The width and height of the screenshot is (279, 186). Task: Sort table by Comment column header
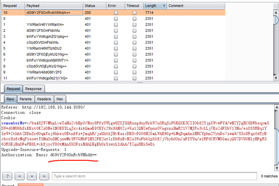196,6
